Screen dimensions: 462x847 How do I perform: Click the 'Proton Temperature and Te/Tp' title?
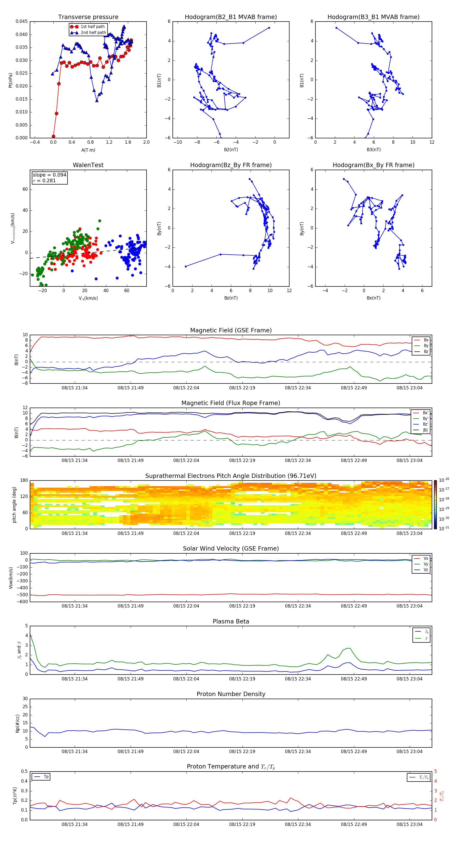coord(231,766)
